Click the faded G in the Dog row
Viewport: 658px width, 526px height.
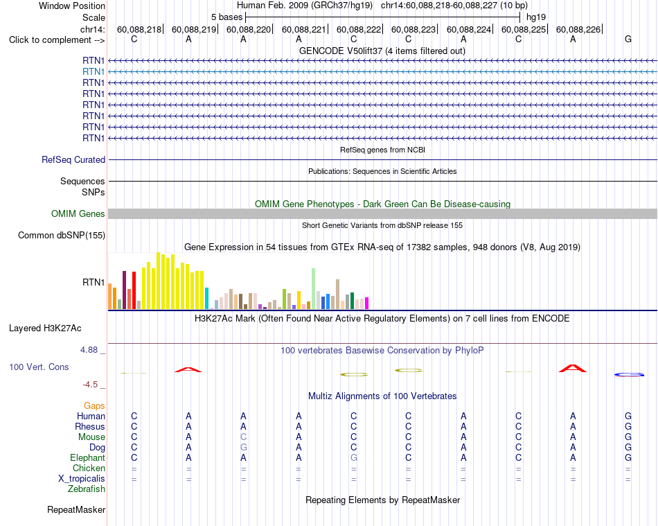click(x=243, y=448)
